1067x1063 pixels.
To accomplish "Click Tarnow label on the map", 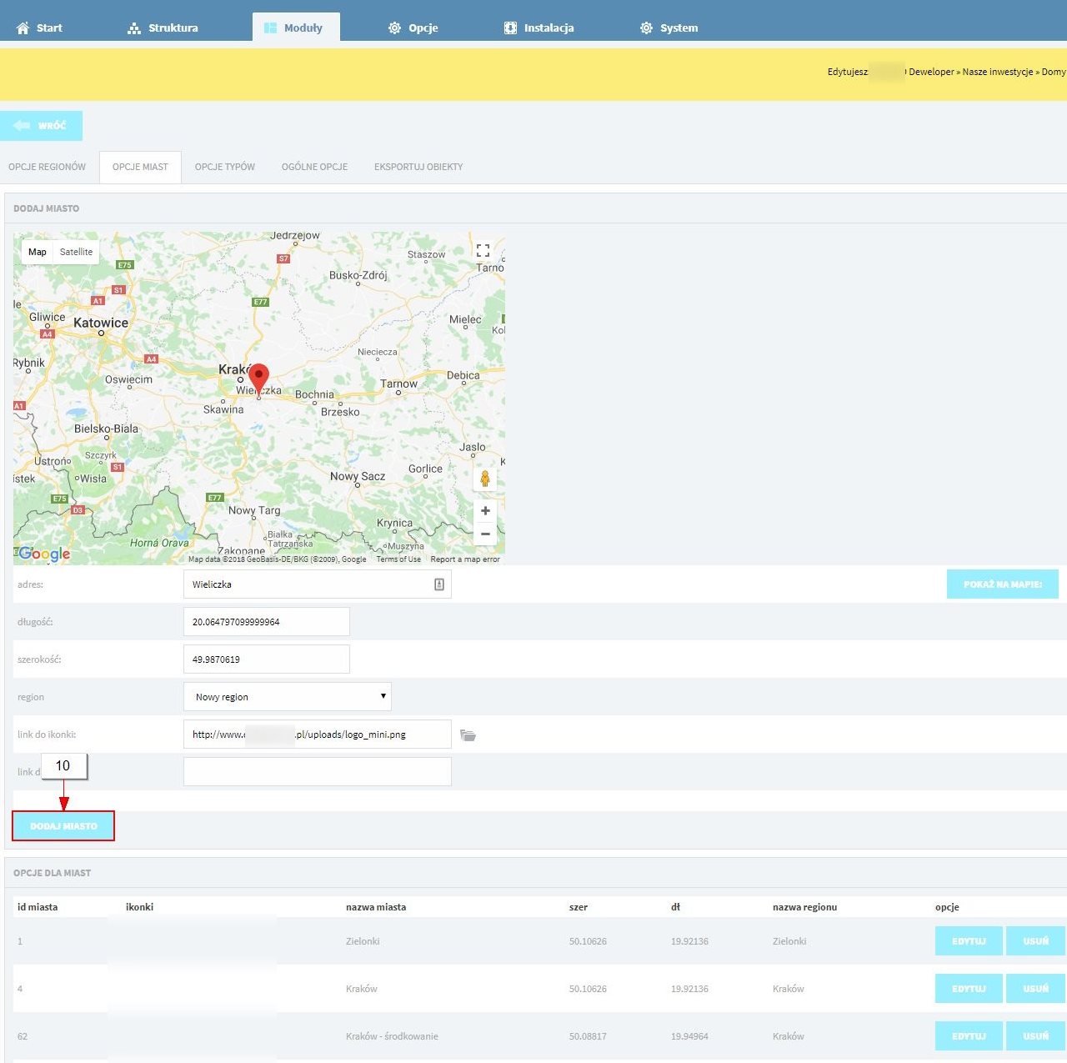I will [x=398, y=384].
